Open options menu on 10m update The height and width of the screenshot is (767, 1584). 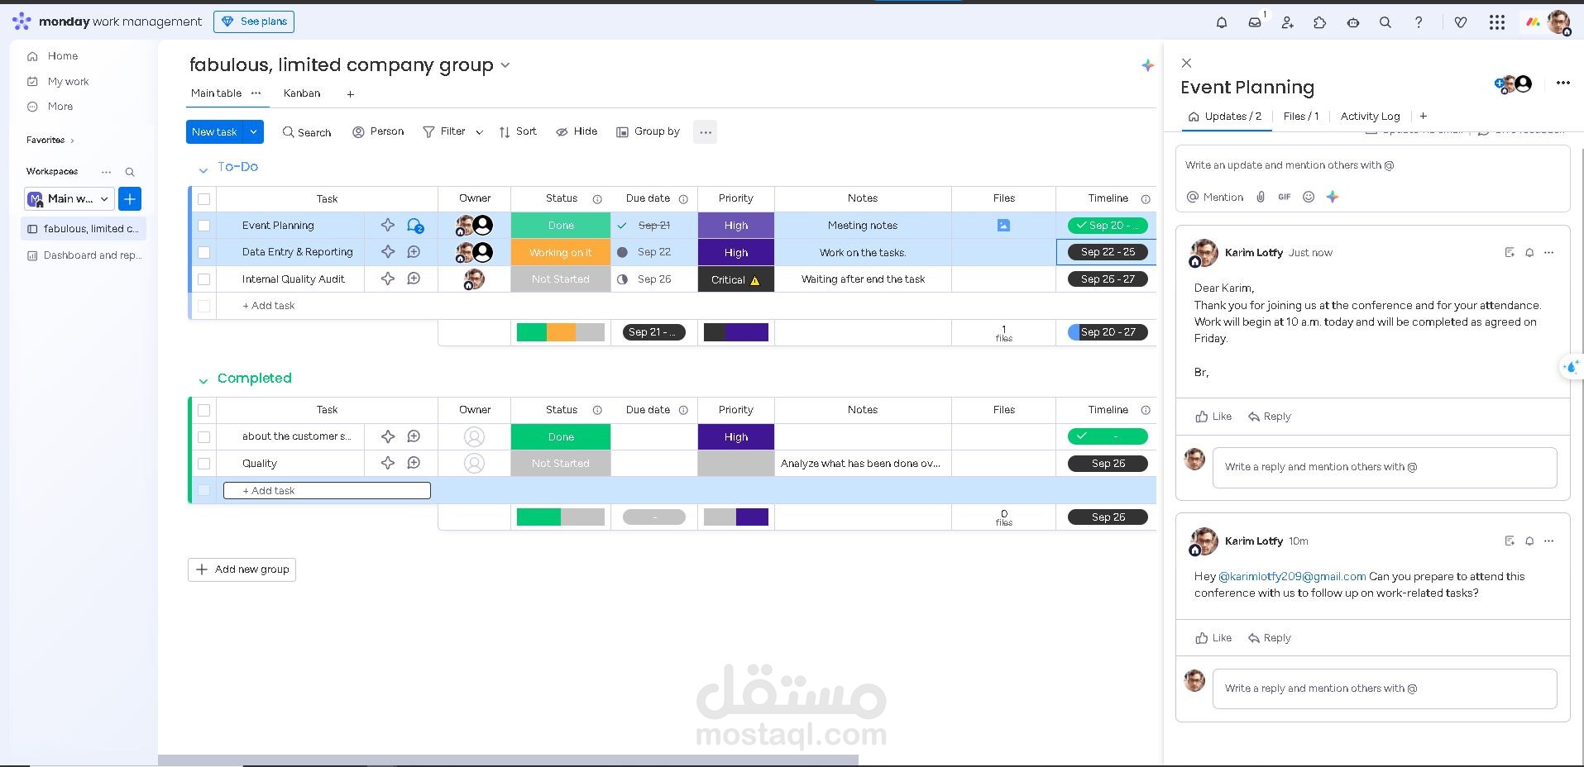click(1549, 541)
